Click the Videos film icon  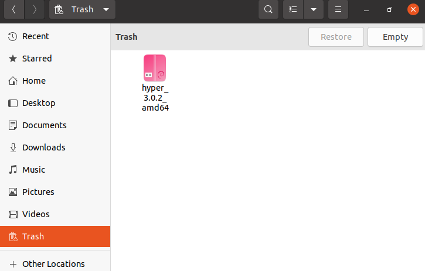(13, 214)
